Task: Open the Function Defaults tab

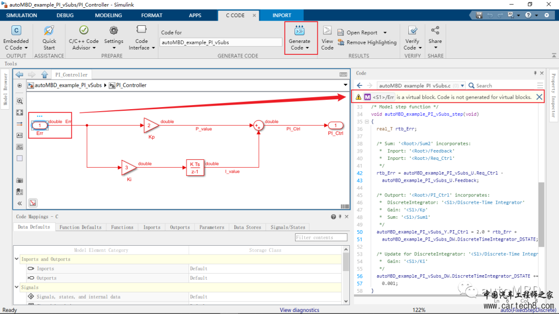Action: click(x=80, y=227)
